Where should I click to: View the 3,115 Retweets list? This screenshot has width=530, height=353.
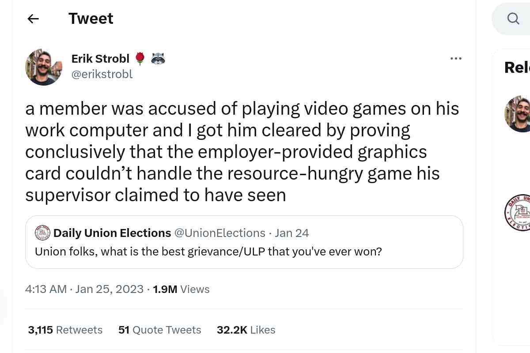(65, 330)
